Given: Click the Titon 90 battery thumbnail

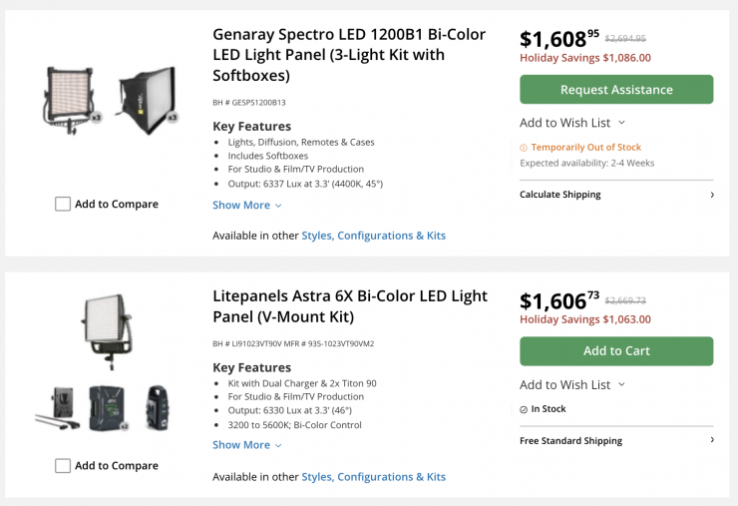Looking at the screenshot, I should pyautogui.click(x=109, y=407).
